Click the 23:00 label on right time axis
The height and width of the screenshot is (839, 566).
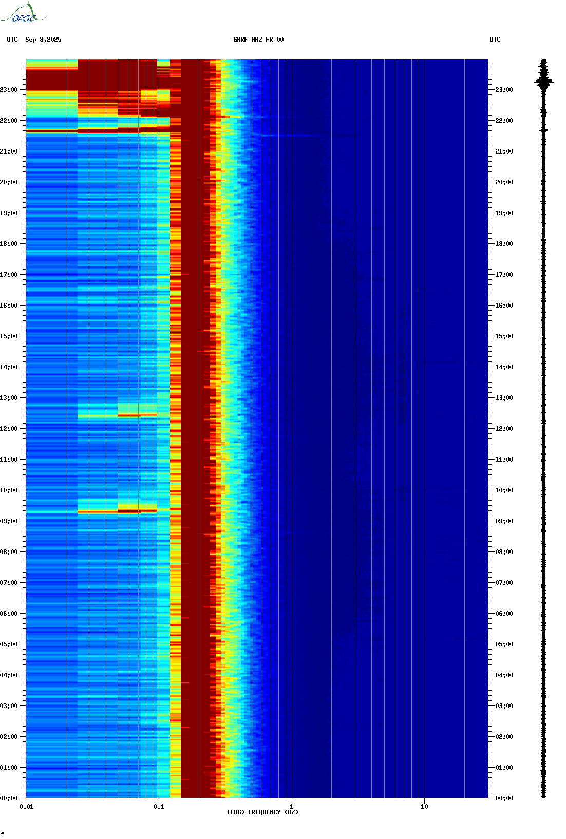(504, 90)
